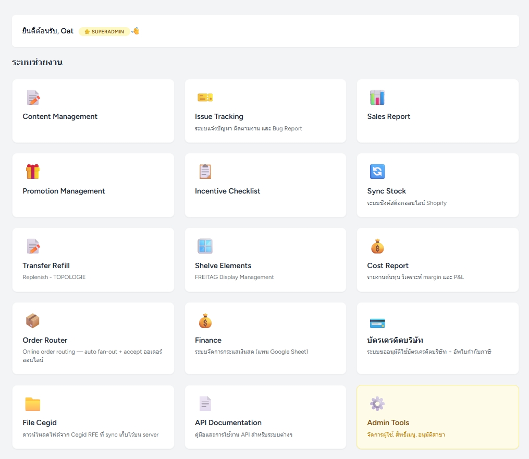The width and height of the screenshot is (529, 459).
Task: Click the greeting text ยินดีต้อนรับ, Oat
Action: 47,31
